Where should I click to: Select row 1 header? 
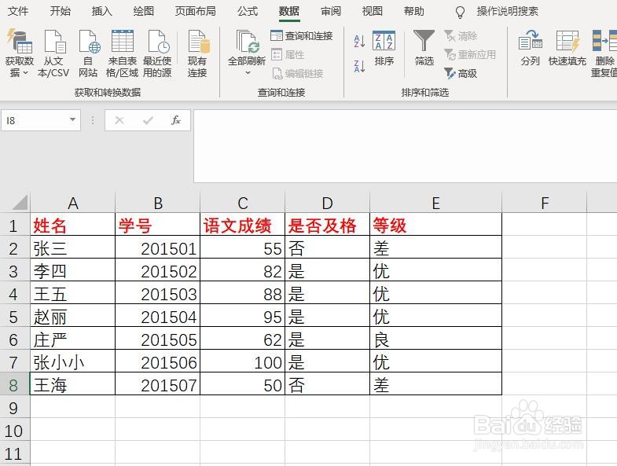click(14, 226)
